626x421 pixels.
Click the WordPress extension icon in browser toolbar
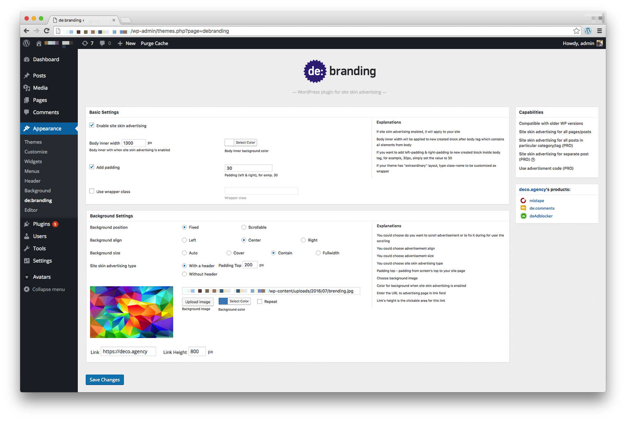pos(588,31)
